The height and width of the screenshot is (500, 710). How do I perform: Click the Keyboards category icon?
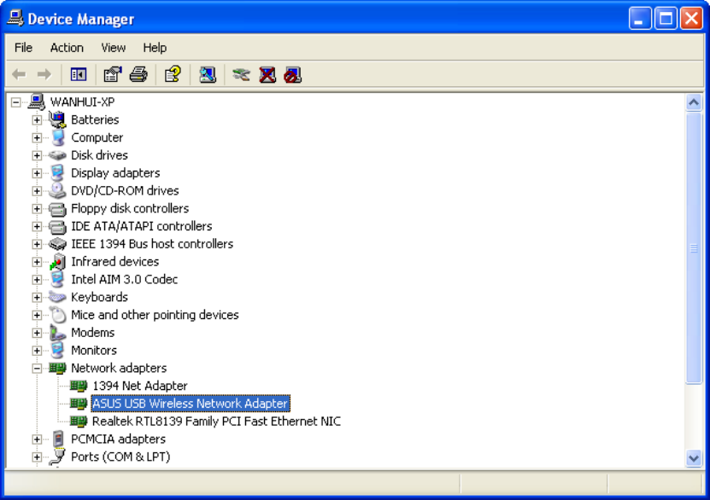[57, 297]
